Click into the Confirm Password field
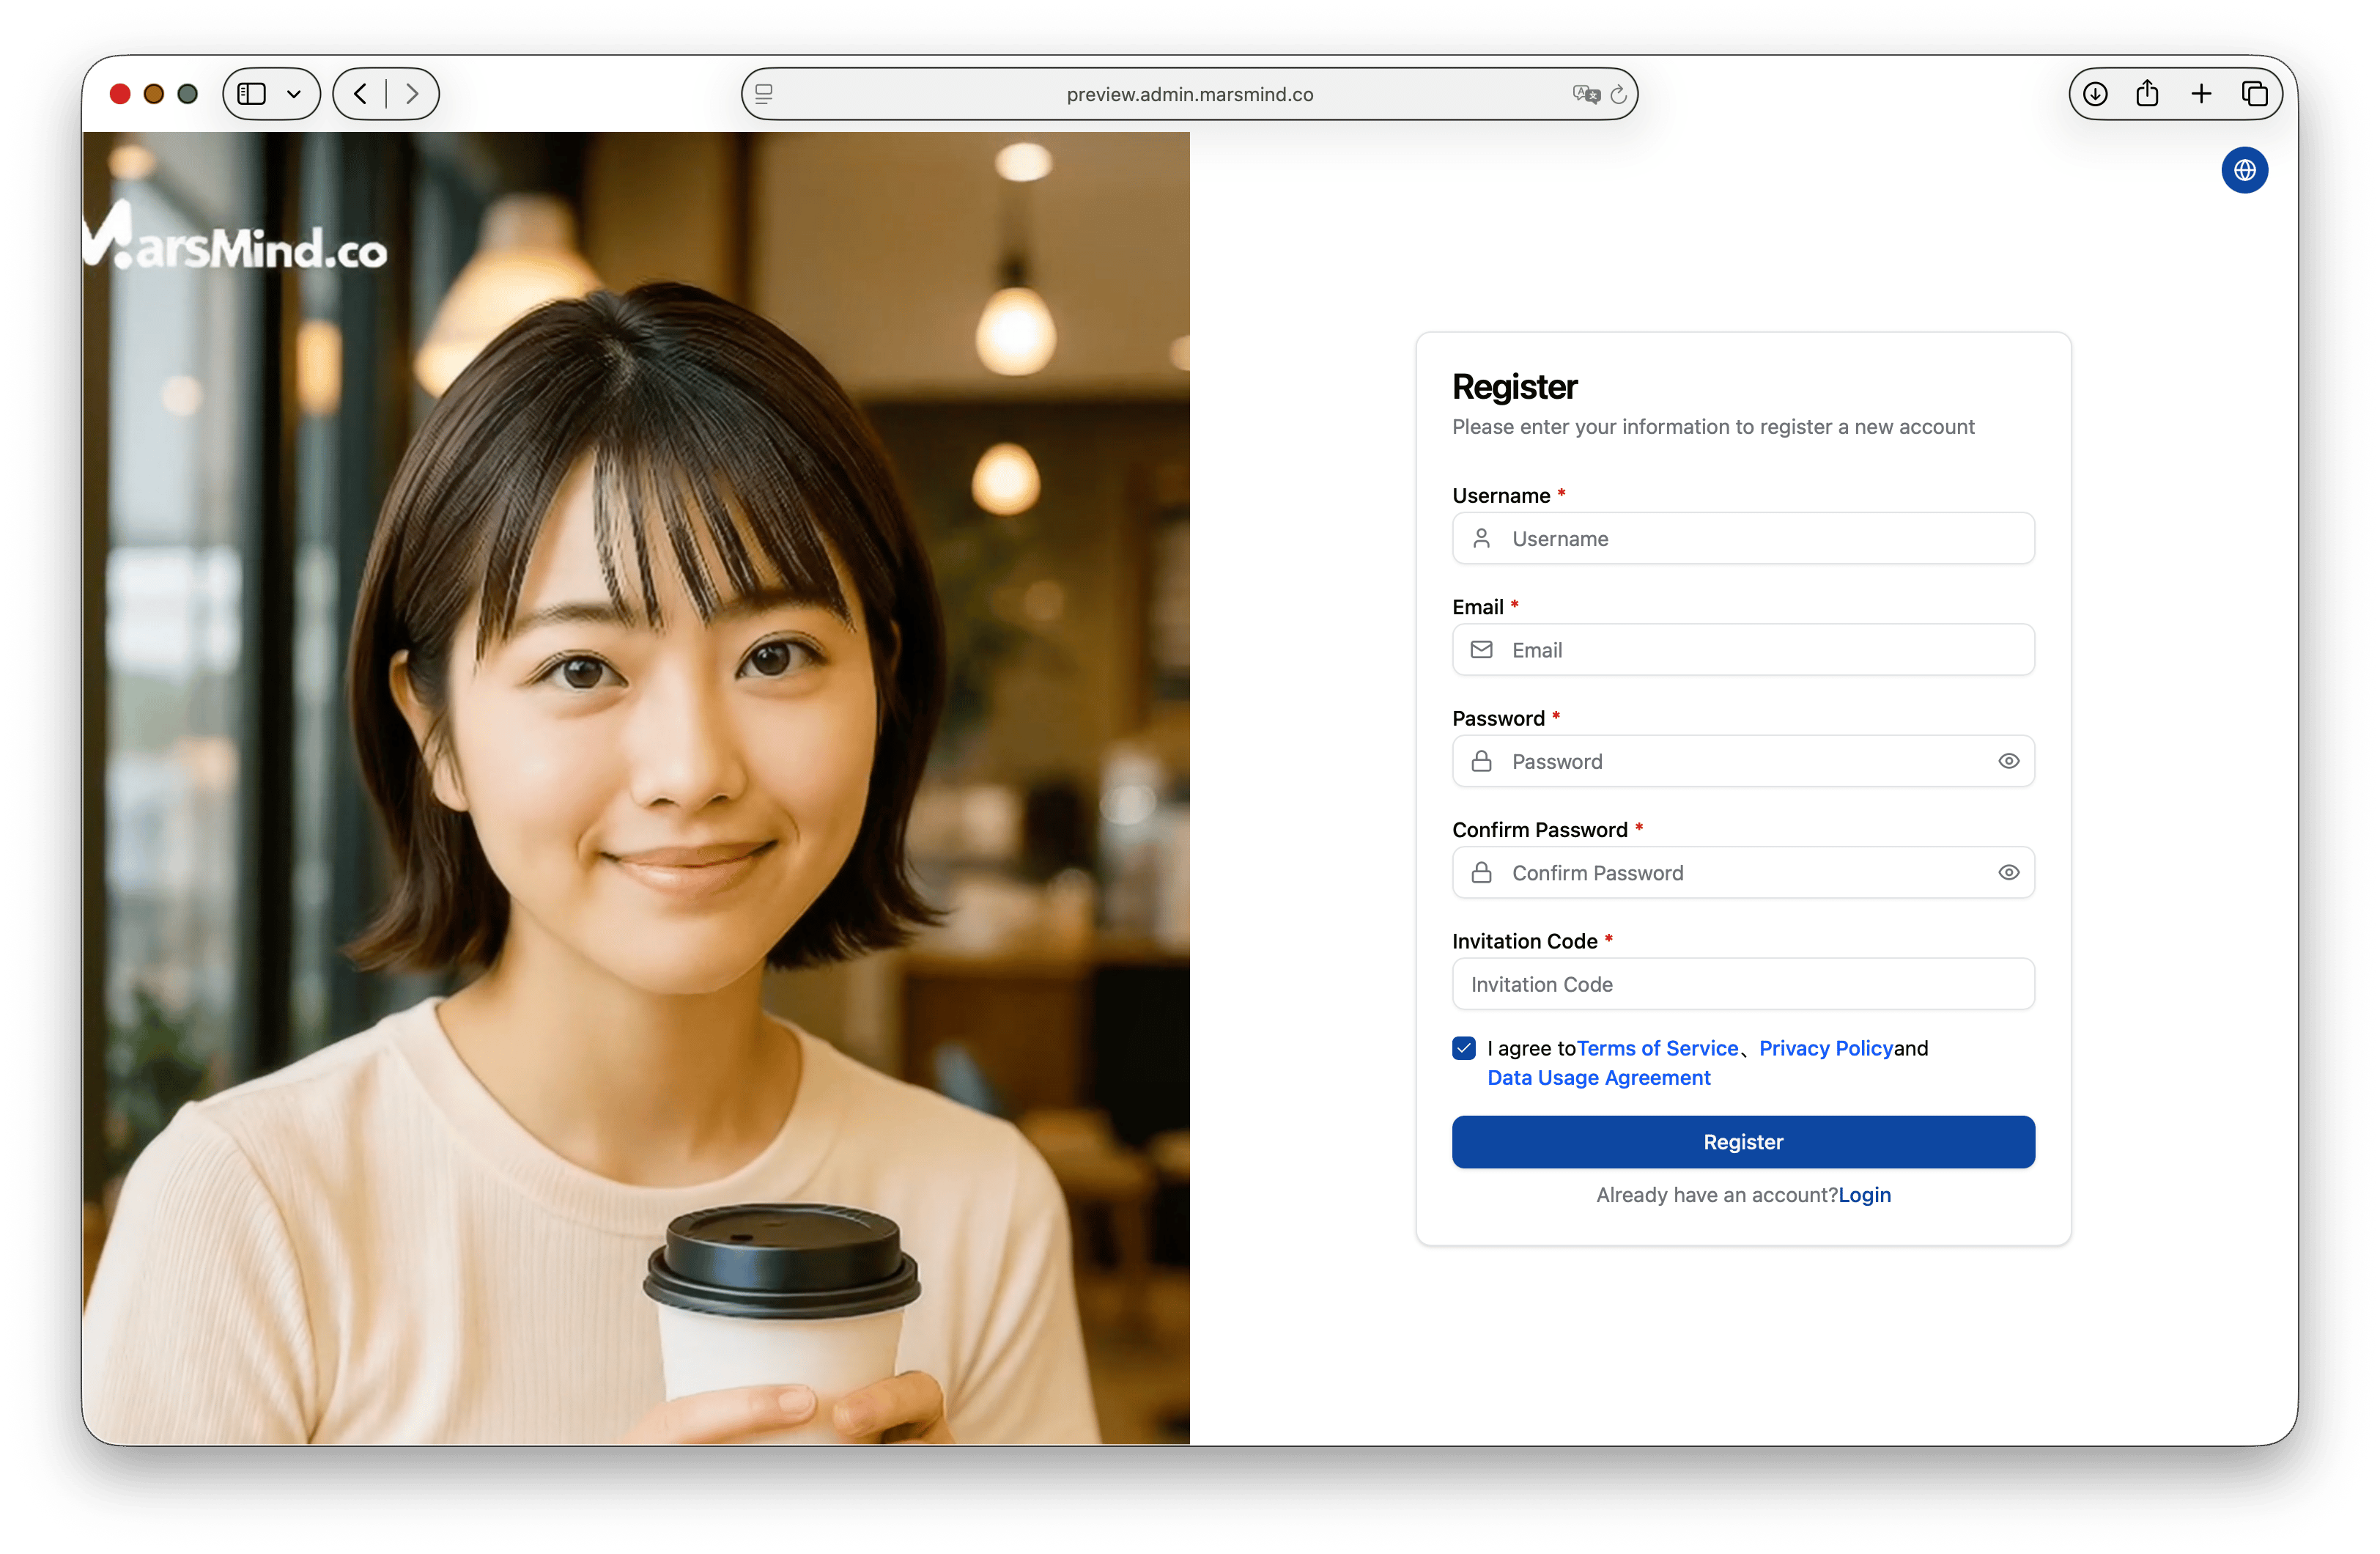 click(x=1742, y=872)
